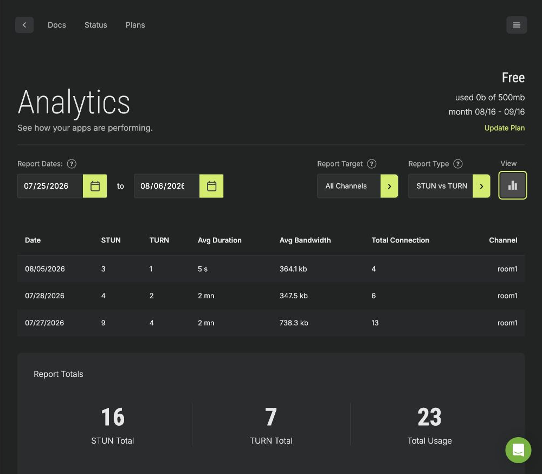This screenshot has width=542, height=474.
Task: Select the 07/28/2026 date cell
Action: coord(44,296)
